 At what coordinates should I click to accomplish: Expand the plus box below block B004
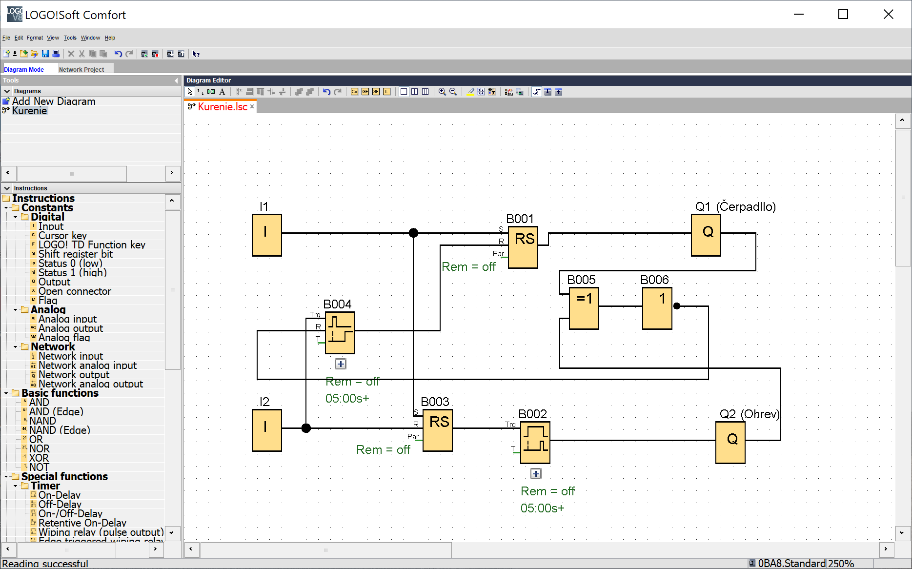click(341, 364)
